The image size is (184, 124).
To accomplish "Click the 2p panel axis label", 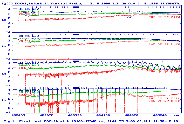I will click(x=4, y=100).
